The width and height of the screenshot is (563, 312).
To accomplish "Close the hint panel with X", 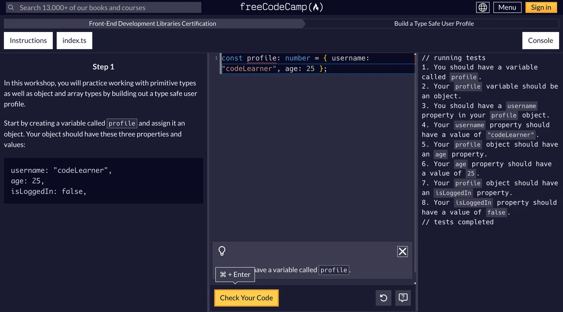I will [x=402, y=251].
